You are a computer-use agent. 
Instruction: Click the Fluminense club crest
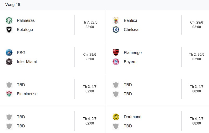pyautogui.click(x=9, y=94)
